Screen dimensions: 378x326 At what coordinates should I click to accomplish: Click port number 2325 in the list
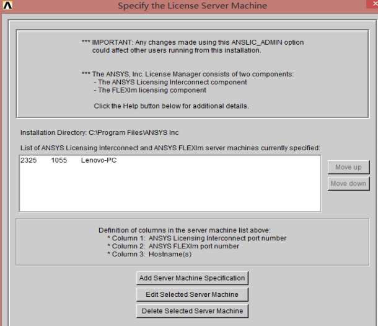point(29,161)
